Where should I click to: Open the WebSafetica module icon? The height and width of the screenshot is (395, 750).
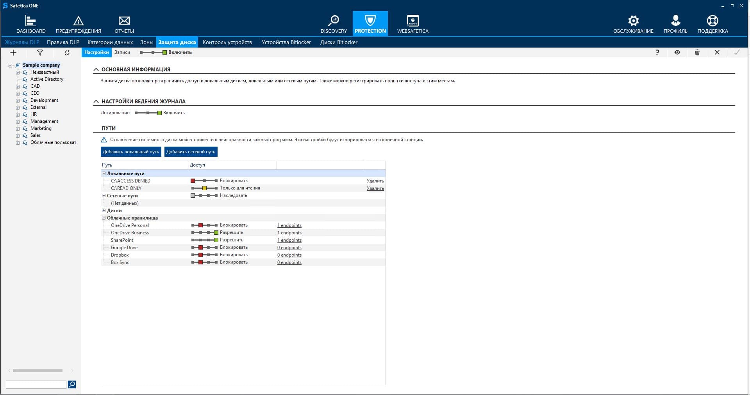click(x=412, y=21)
